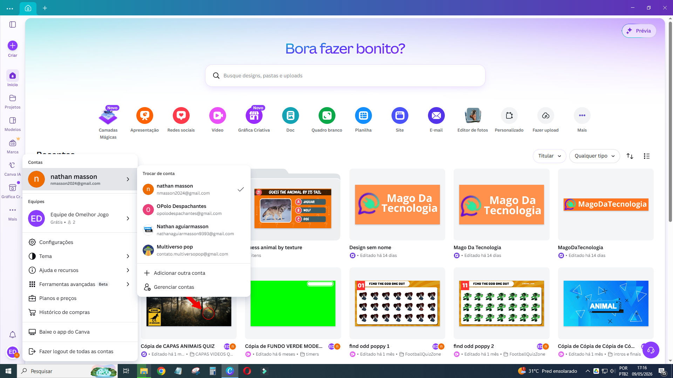Create a new Vídeo design
This screenshot has width=673, height=378.
pyautogui.click(x=217, y=120)
